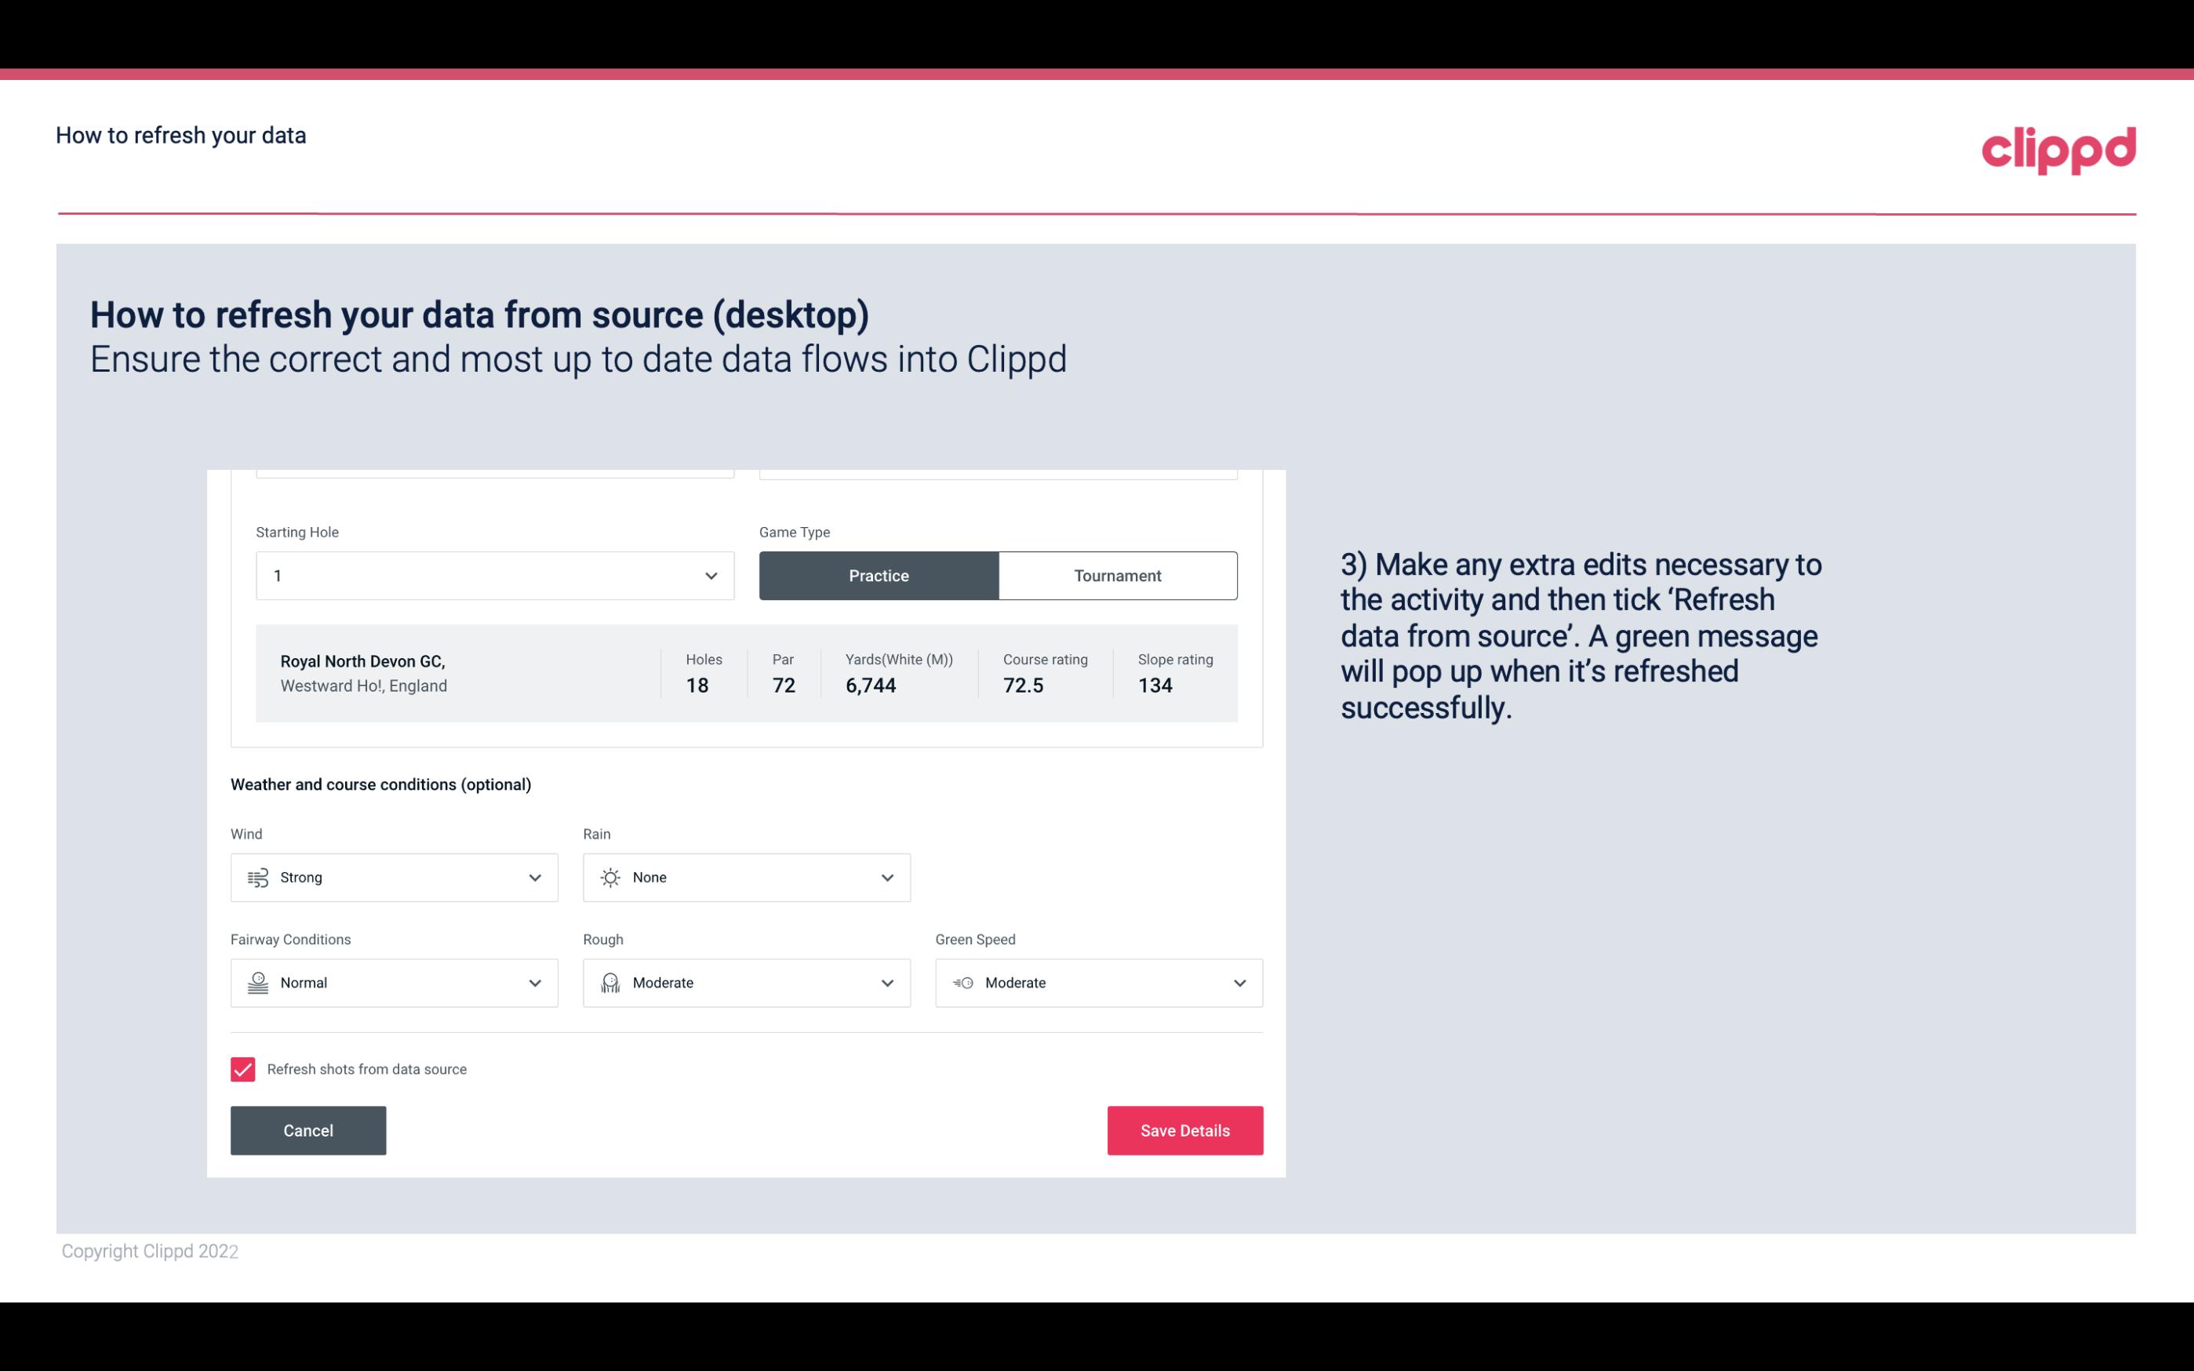Select the Game Type tab area
2194x1371 pixels.
coord(999,575)
